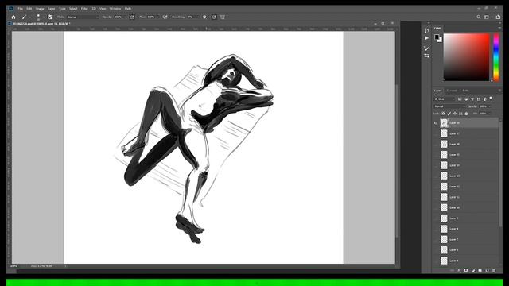509x286 pixels.
Task: Toggle lock position icon
Action: [455, 114]
